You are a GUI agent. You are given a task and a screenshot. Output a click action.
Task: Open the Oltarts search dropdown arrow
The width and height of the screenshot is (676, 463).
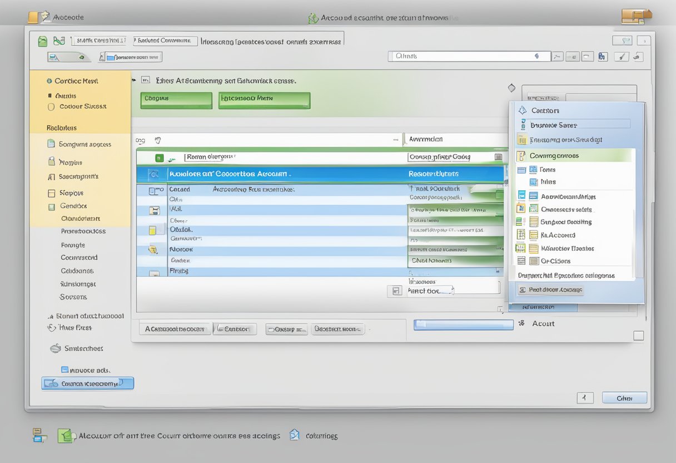pyautogui.click(x=536, y=56)
